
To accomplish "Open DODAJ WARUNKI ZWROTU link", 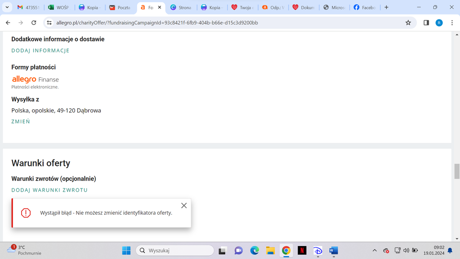I will [x=50, y=190].
